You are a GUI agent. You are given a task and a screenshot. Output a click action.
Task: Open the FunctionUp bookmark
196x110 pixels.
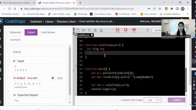pos(126,14)
